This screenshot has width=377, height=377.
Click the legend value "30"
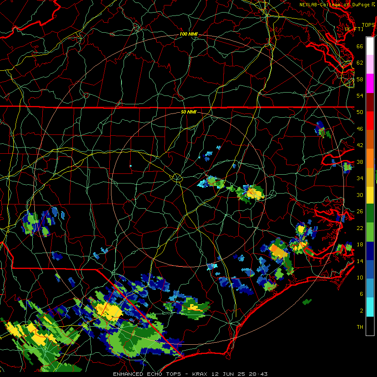[x=360, y=195]
